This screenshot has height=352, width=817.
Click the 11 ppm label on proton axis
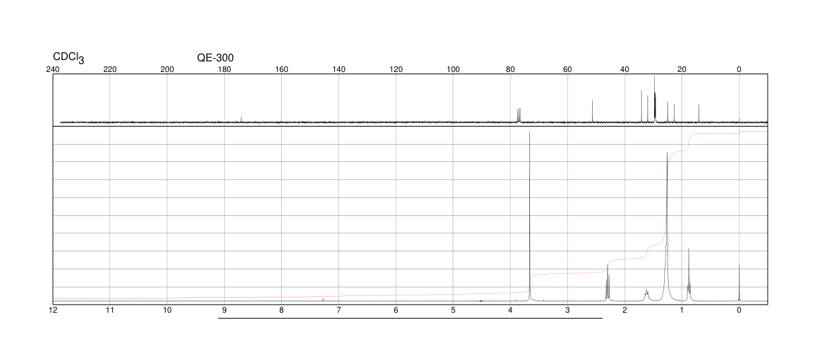pyautogui.click(x=110, y=310)
